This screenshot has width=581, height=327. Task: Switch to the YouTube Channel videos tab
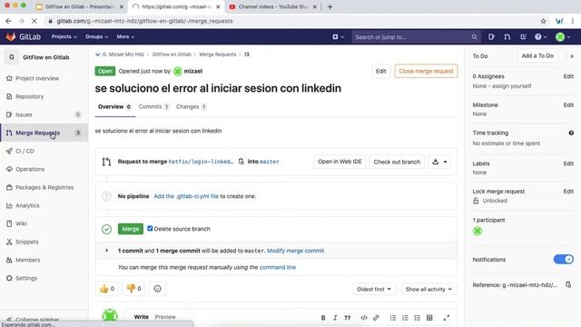coord(273,6)
